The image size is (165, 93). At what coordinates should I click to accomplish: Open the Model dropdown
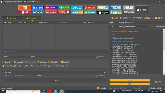click(x=19, y=57)
